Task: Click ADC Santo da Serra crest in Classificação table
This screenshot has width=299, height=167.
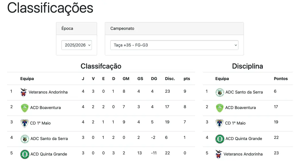Action: [x=25, y=139]
